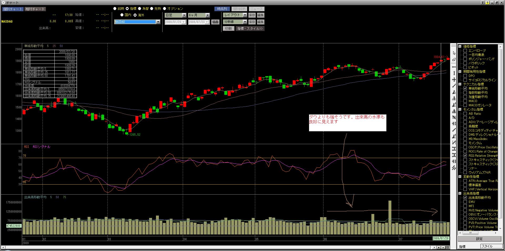
Task: Select the eraser tool
Action: click(454, 60)
